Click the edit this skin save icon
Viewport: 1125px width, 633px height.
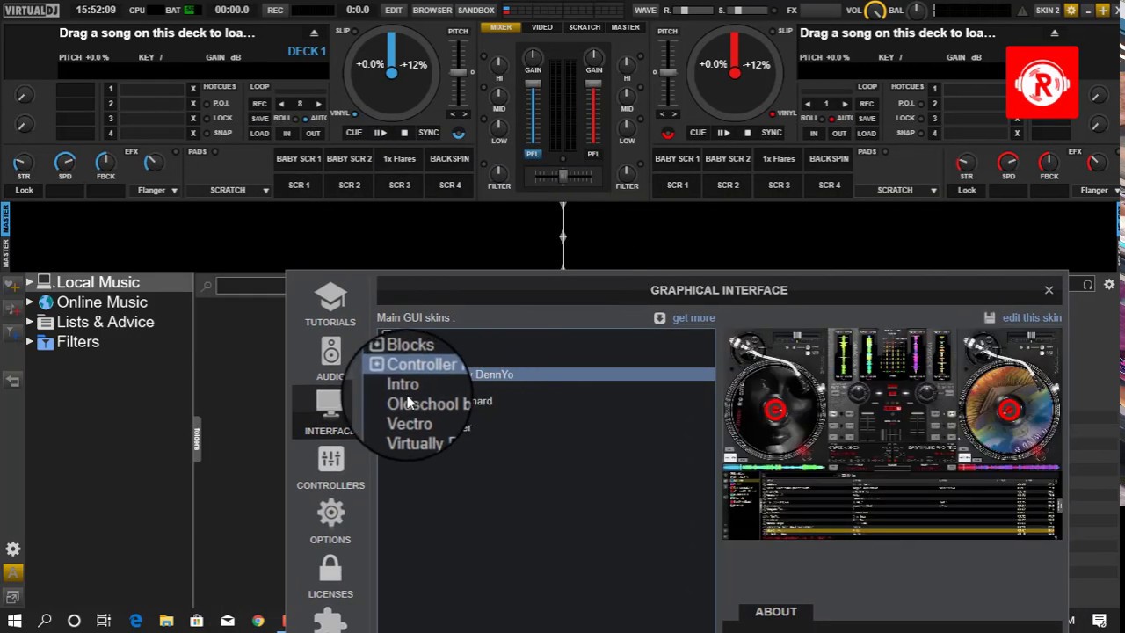point(990,317)
